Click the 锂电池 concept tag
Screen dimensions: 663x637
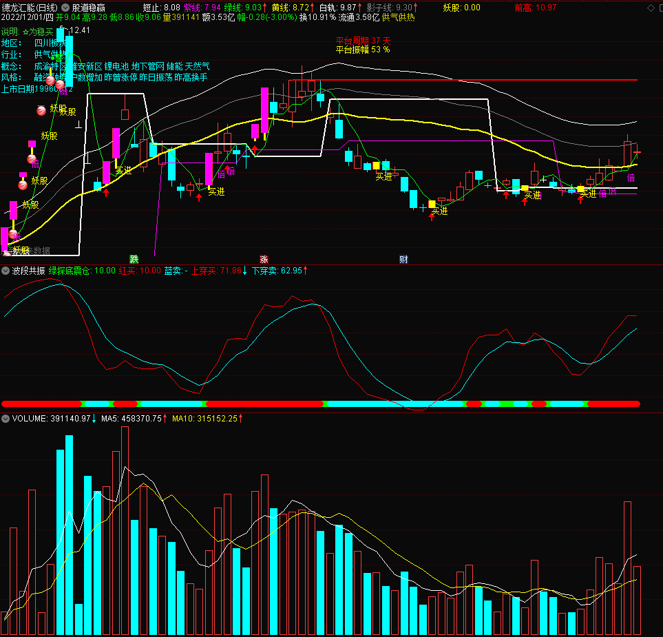point(116,66)
